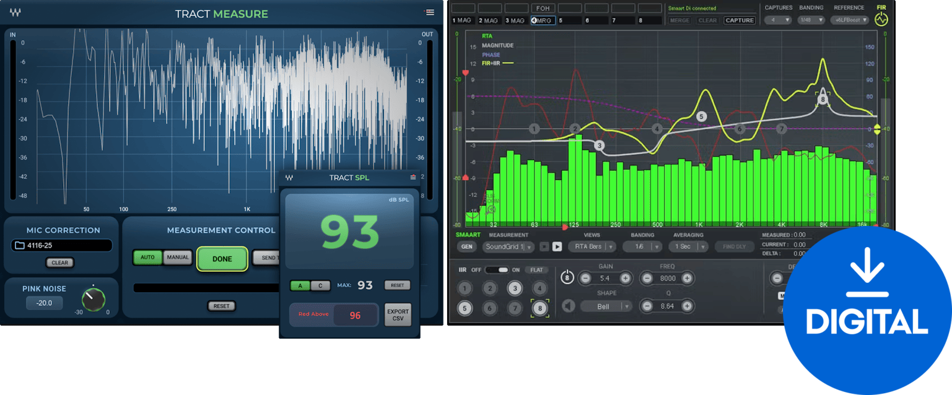The height and width of the screenshot is (395, 952).
Task: Select capture slot 8
Action: pos(649,20)
